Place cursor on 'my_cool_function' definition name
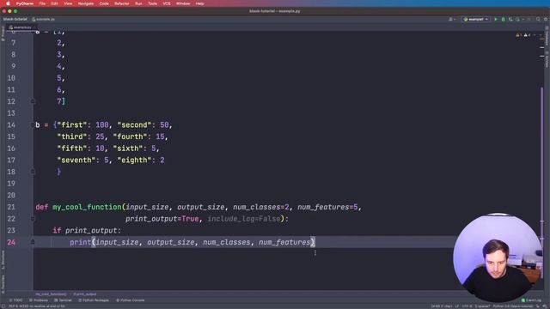Screen dimensions: 550x309 pyautogui.click(x=87, y=207)
